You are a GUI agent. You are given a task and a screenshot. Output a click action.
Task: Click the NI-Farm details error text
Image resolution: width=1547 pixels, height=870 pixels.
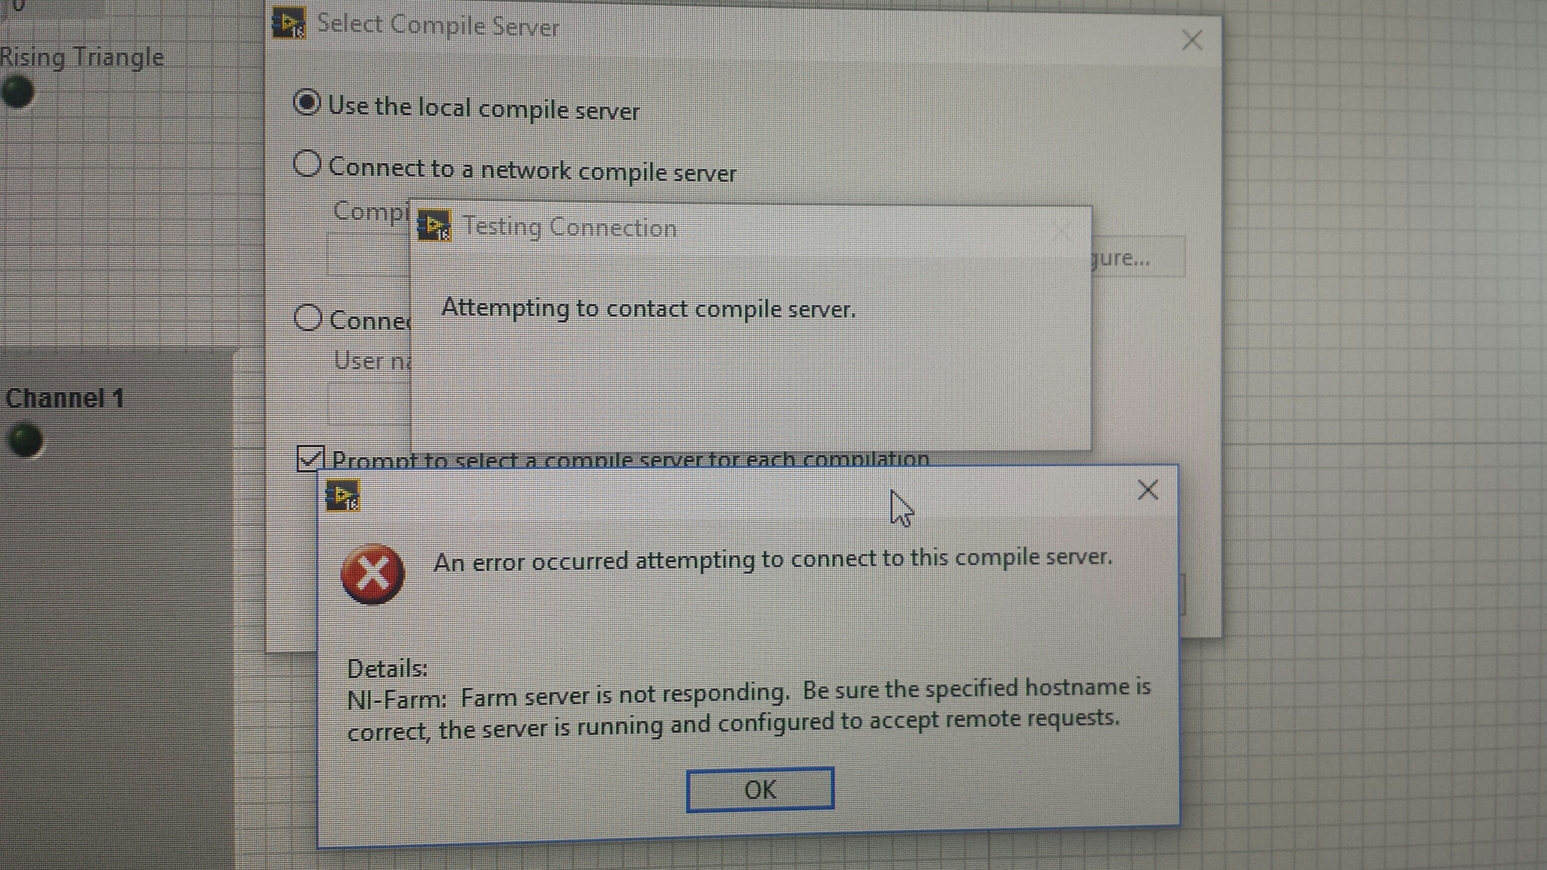pos(749,709)
